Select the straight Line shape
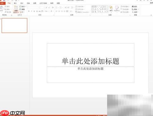 click(x=98, y=7)
